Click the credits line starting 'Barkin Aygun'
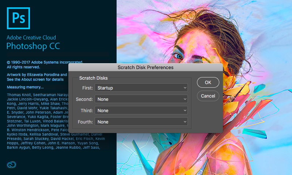The height and width of the screenshot is (175, 292). tap(53, 148)
